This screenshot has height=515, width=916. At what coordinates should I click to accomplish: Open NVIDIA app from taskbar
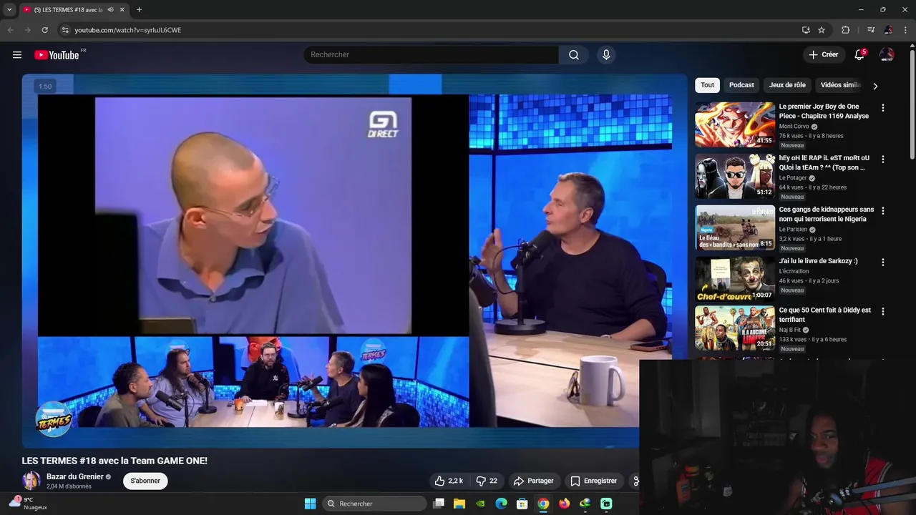coord(481,504)
